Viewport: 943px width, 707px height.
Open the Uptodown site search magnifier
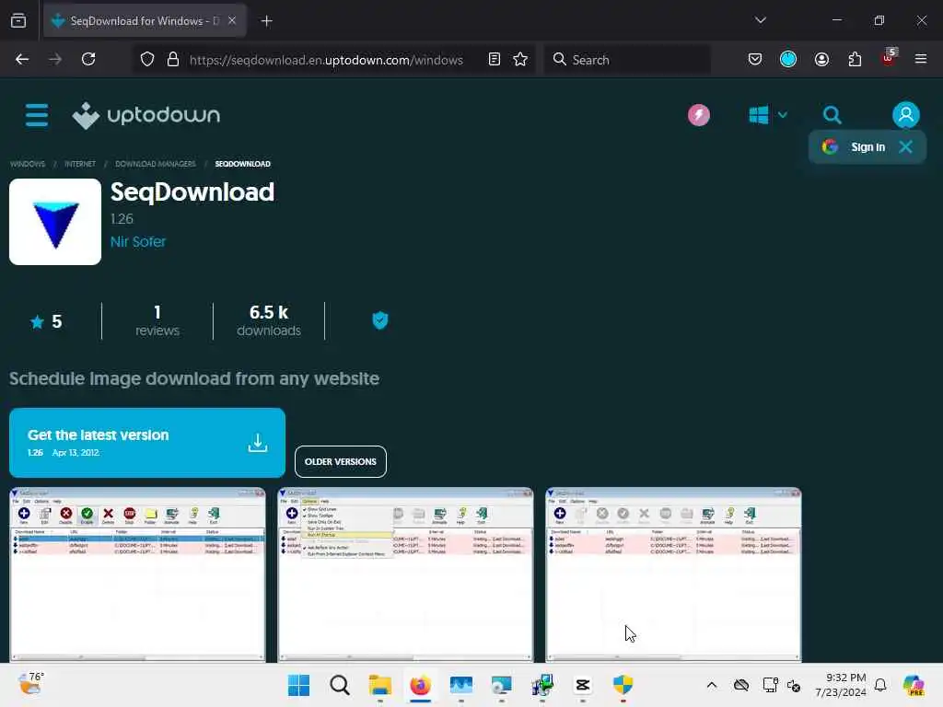point(832,115)
